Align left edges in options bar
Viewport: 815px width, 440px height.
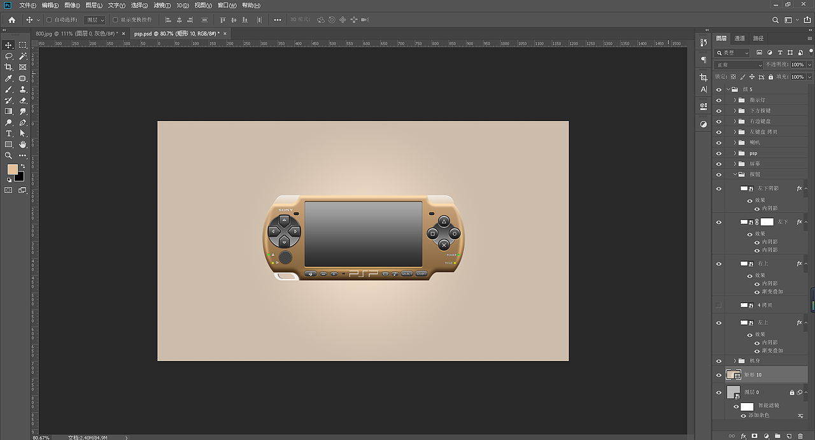pos(168,20)
